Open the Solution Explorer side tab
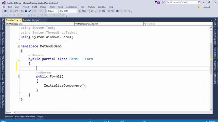218x122 pixels. 215,37
